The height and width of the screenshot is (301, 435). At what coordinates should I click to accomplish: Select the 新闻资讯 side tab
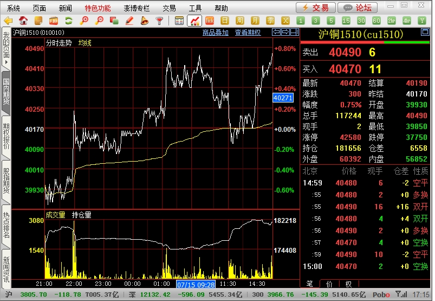6,269
